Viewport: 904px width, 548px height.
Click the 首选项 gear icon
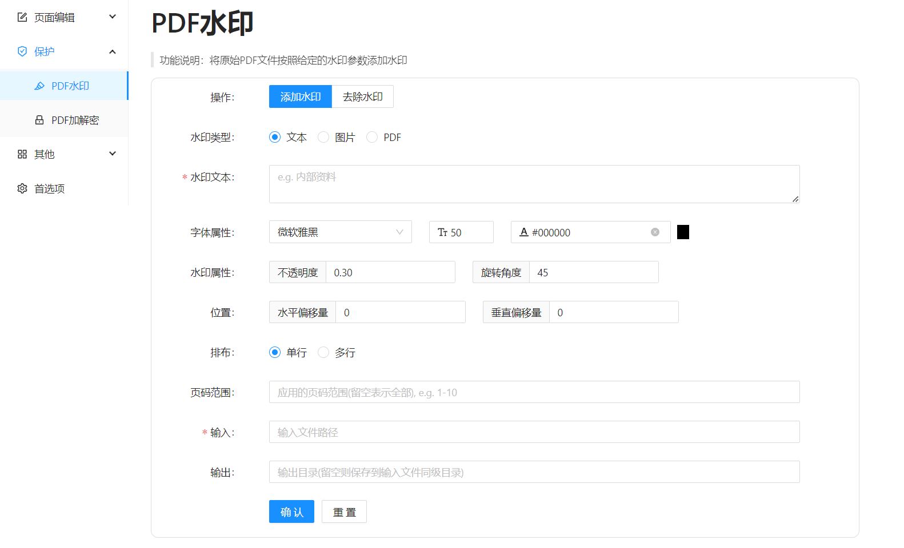pos(22,188)
